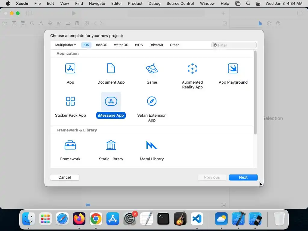This screenshot has height=231, width=308.
Task: Switch to the Multiplatform tab
Action: point(66,45)
